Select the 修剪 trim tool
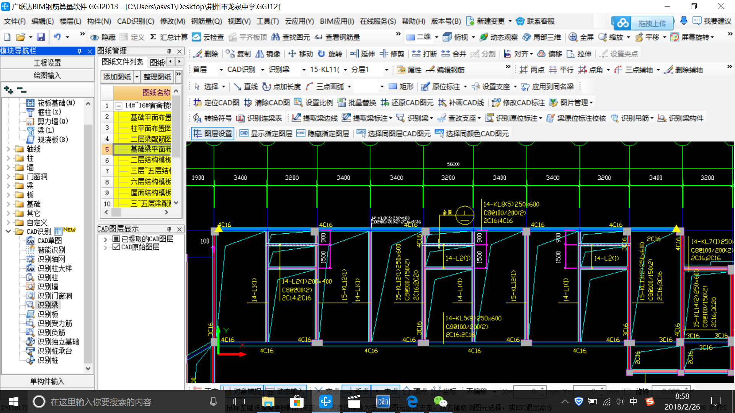 click(392, 54)
